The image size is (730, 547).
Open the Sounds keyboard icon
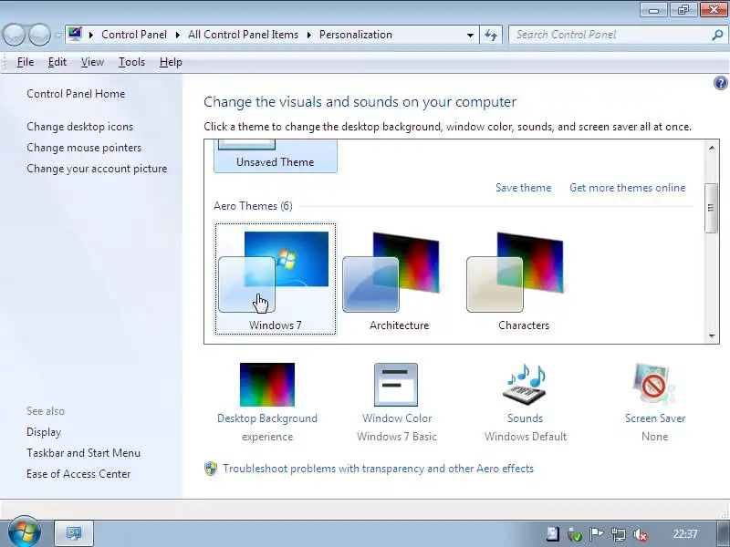click(525, 385)
